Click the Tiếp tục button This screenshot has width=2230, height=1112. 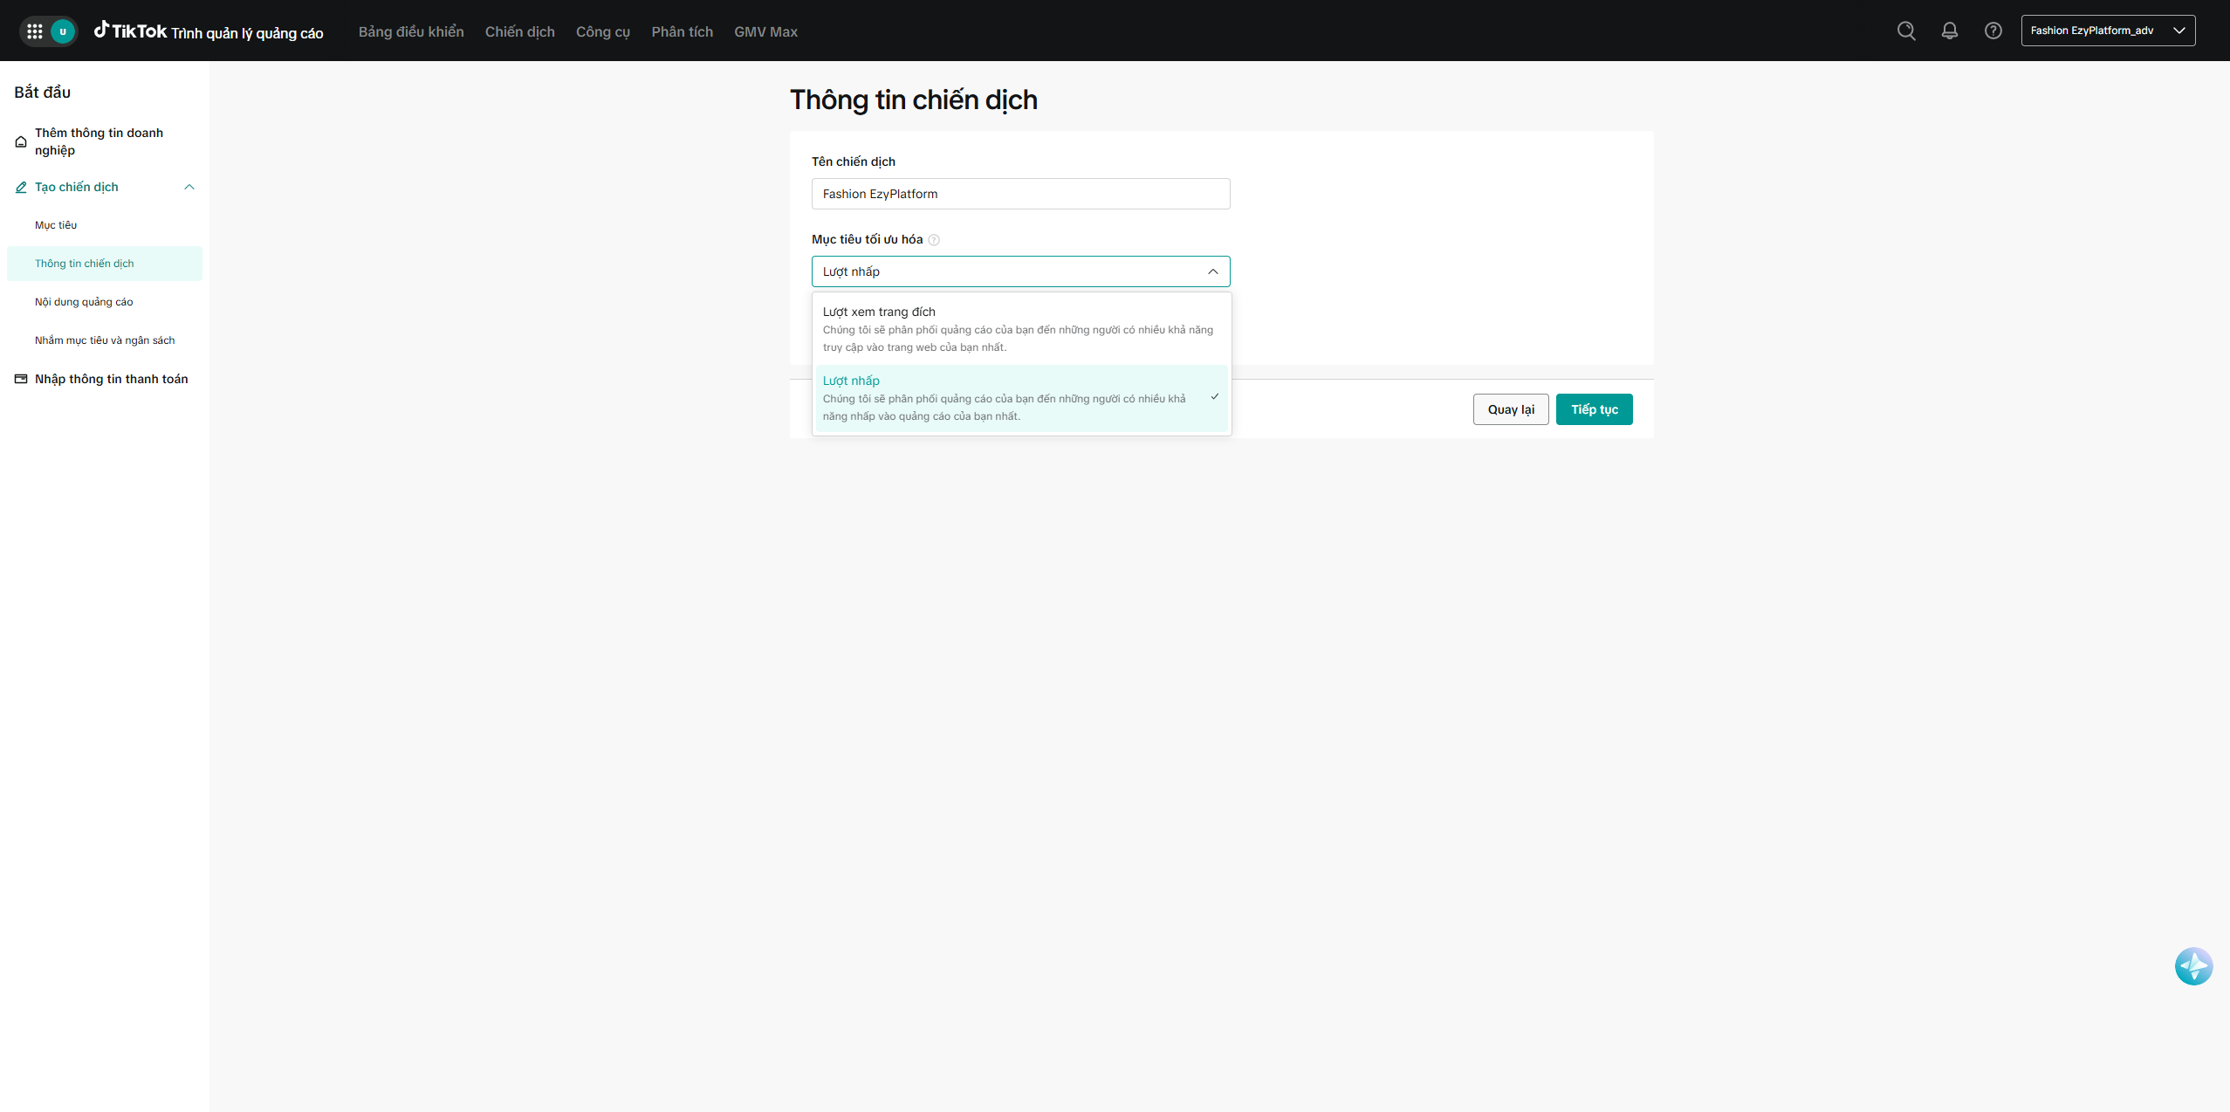click(x=1594, y=409)
